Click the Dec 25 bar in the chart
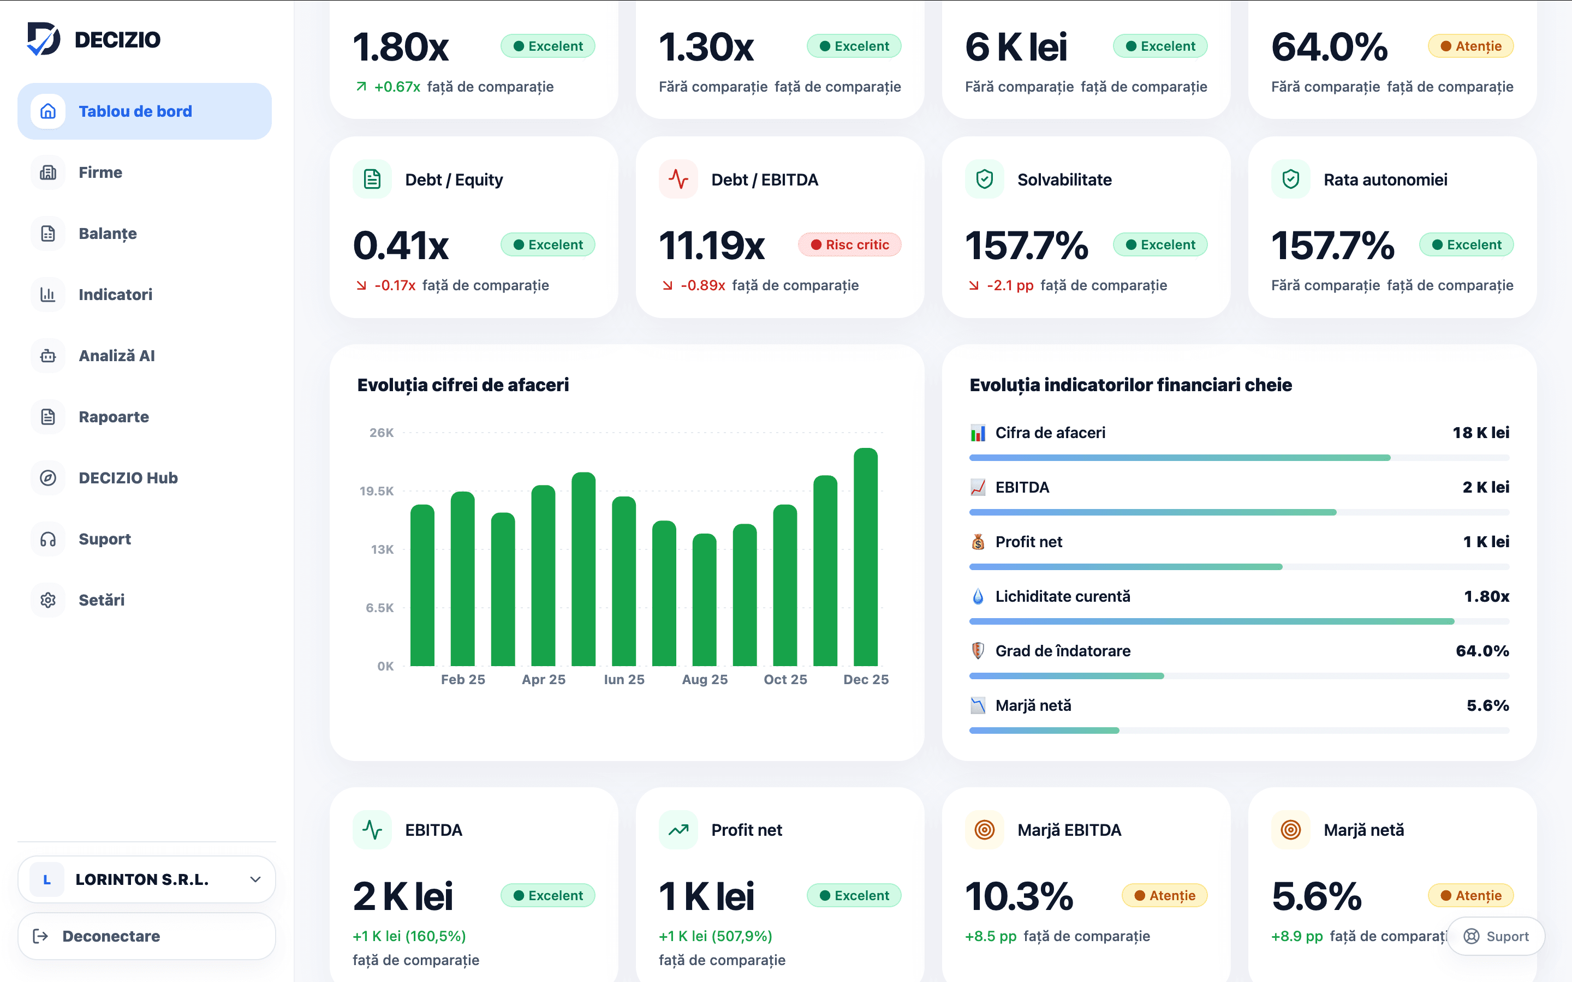The height and width of the screenshot is (982, 1572). [865, 556]
